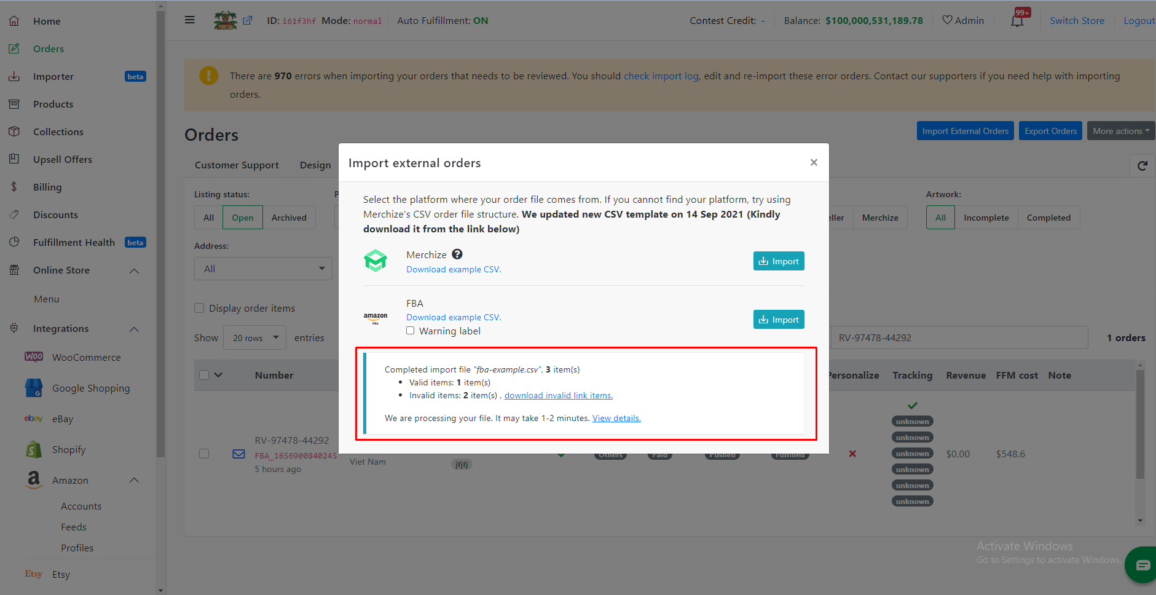
Task: Set Listing status to Archived
Action: 289,218
